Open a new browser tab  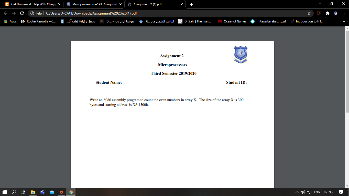[x=191, y=4]
